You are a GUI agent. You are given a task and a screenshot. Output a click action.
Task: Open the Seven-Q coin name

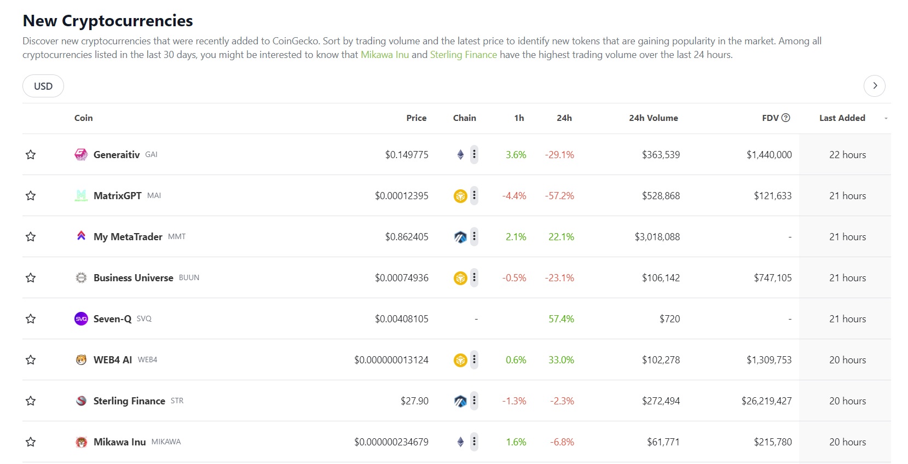(x=113, y=319)
